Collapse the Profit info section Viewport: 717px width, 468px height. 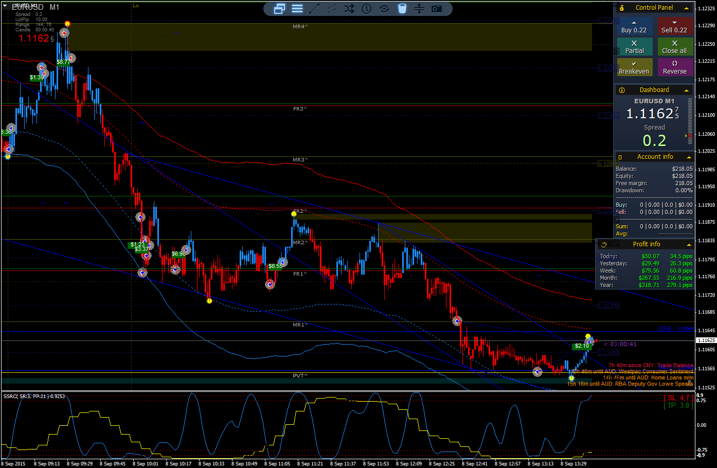click(689, 245)
